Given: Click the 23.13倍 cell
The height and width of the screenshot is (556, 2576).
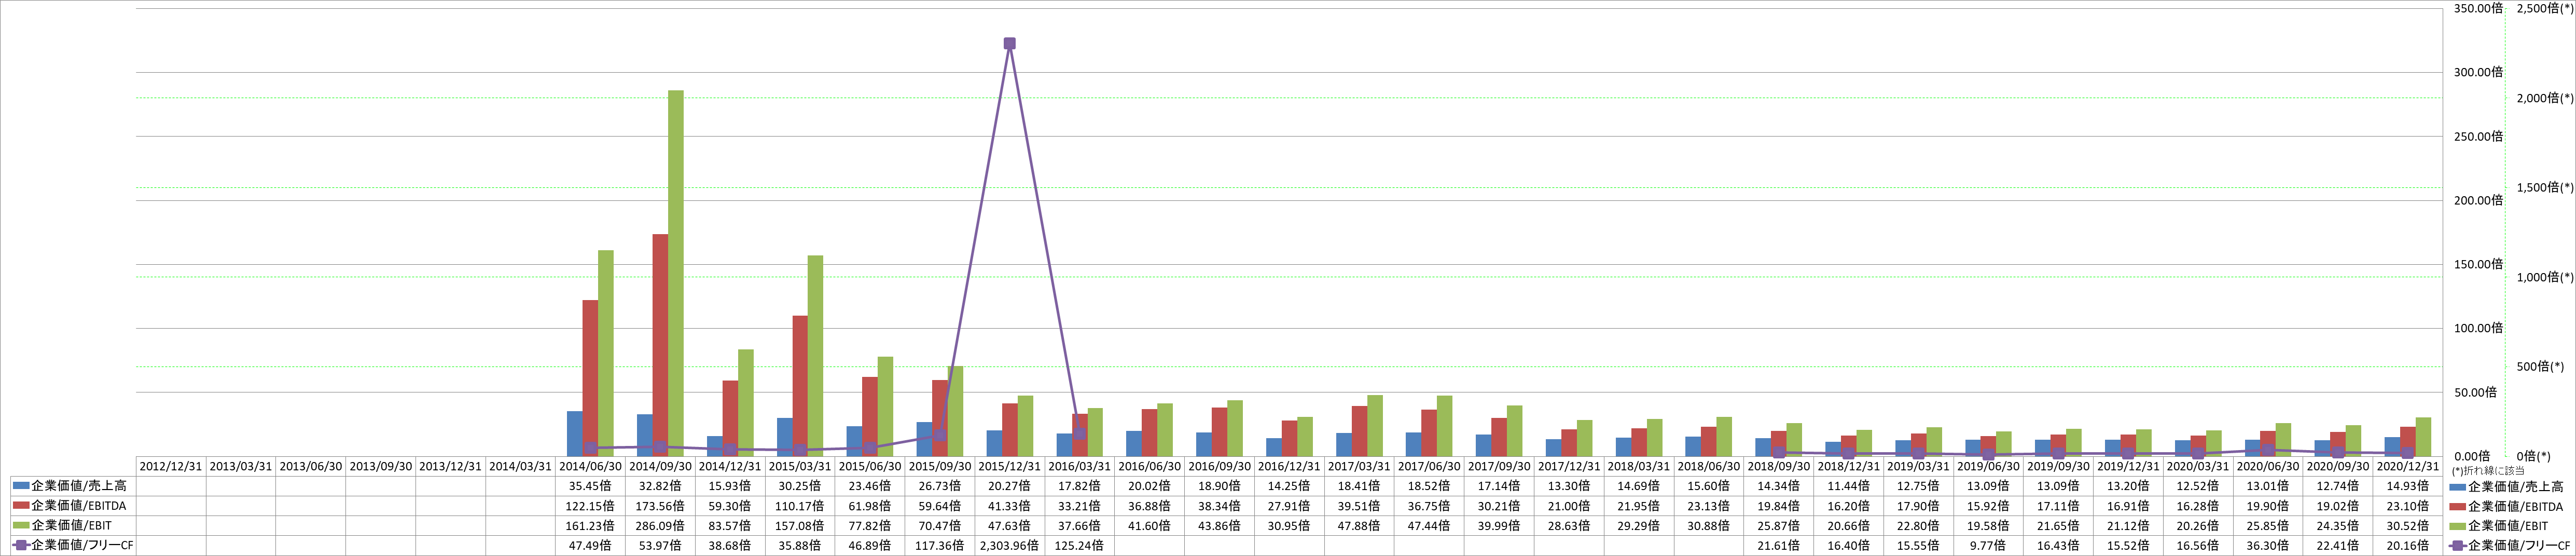Looking at the screenshot, I should [1708, 506].
